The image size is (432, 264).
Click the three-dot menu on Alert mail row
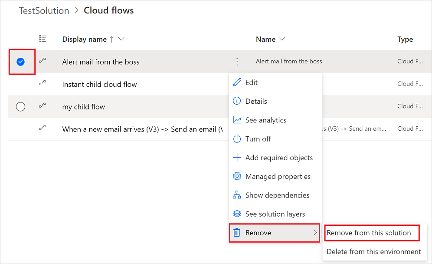(237, 61)
